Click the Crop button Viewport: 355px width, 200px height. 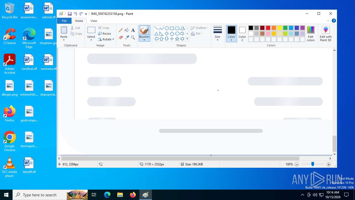pyautogui.click(x=104, y=28)
